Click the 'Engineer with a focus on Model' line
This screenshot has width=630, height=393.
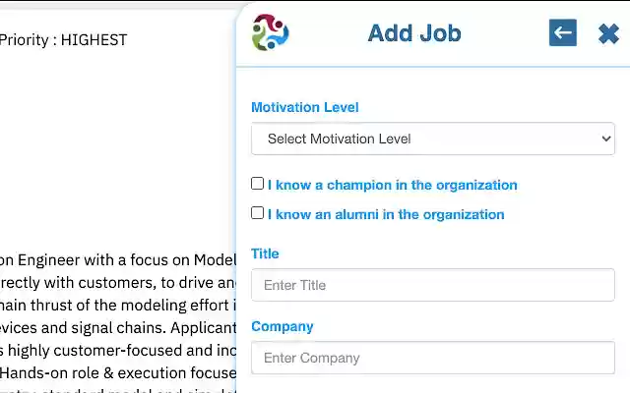(118, 259)
